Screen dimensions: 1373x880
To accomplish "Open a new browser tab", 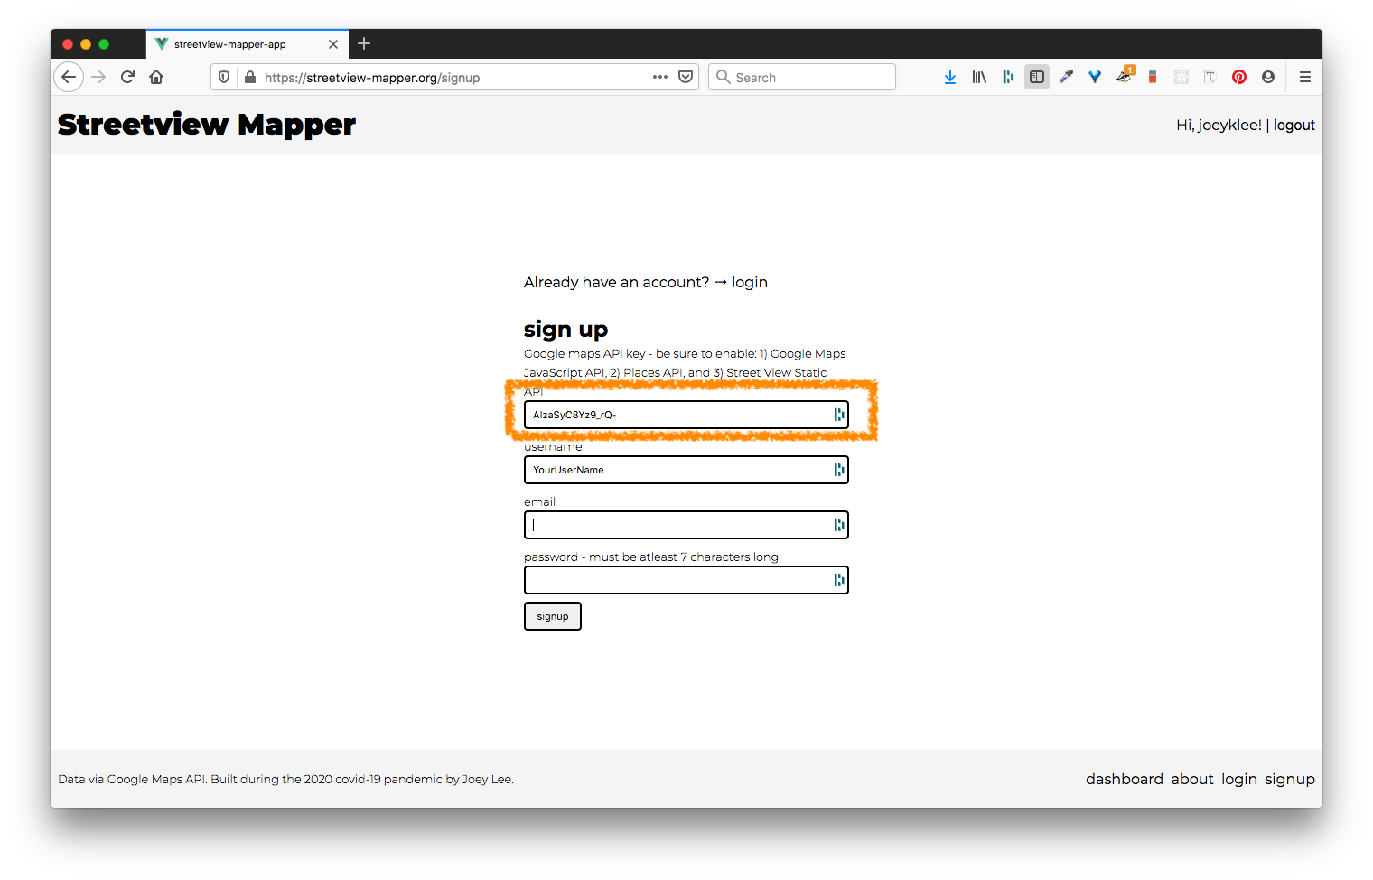I will (364, 44).
